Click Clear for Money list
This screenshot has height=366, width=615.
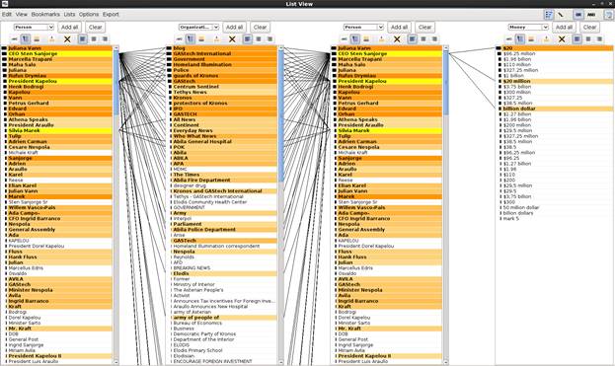pos(589,27)
